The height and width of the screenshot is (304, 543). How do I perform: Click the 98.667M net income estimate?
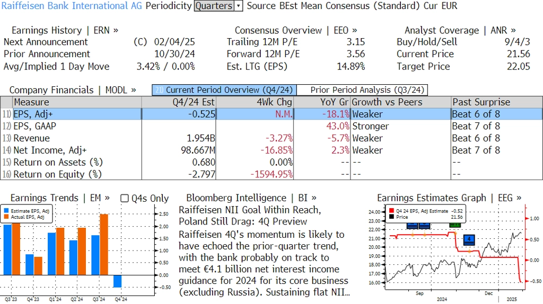point(198,150)
